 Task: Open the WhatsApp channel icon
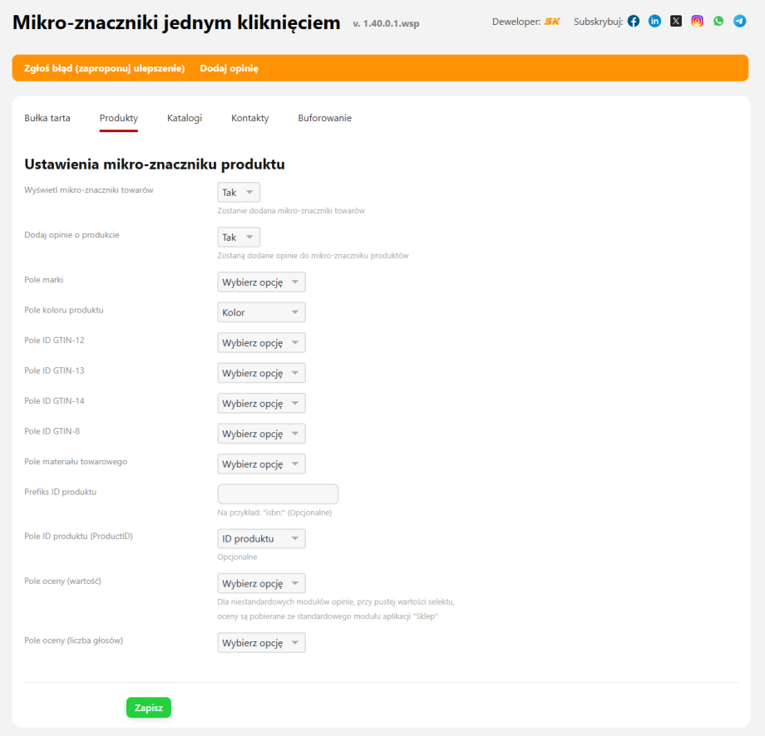(x=718, y=21)
